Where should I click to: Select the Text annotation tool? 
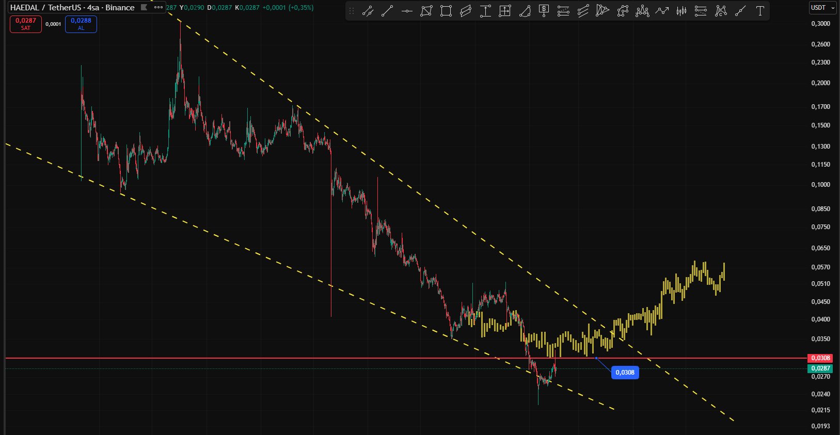pos(760,11)
